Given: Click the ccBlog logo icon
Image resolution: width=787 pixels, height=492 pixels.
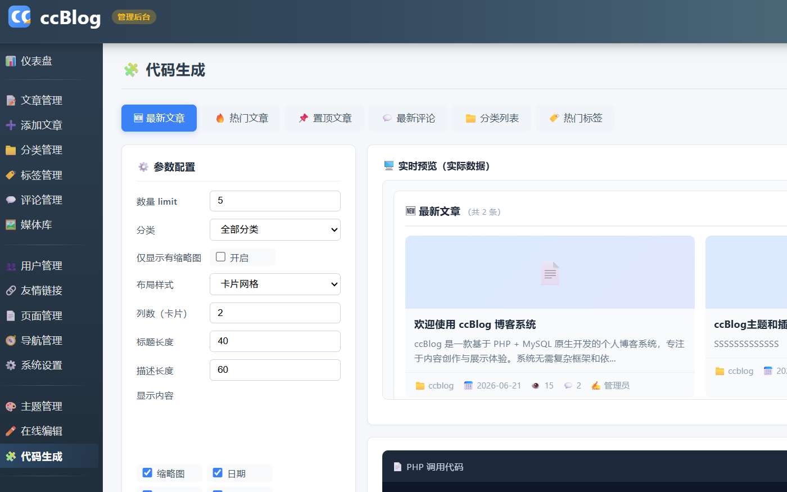Looking at the screenshot, I should pos(20,16).
